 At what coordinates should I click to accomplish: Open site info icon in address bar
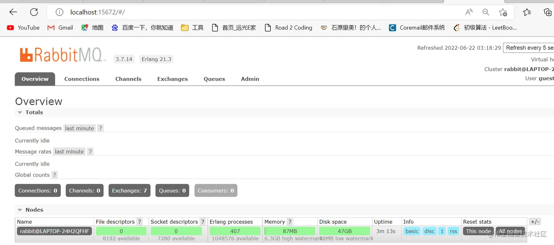click(x=59, y=12)
